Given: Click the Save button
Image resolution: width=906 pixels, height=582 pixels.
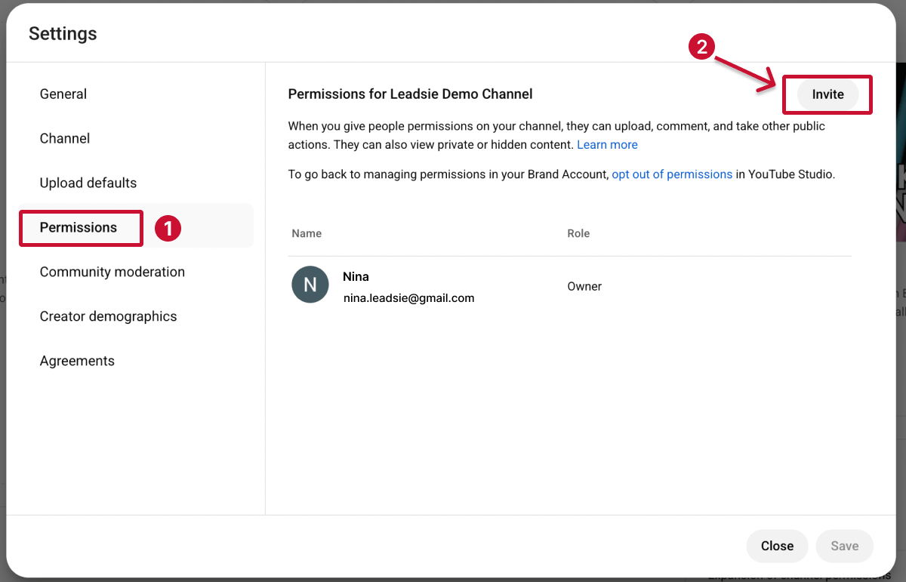Looking at the screenshot, I should 845,546.
